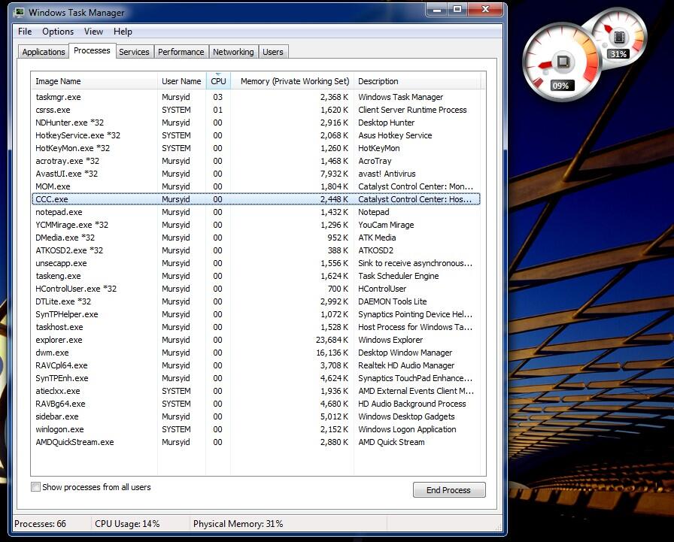Choose the acrotray.exe *32 row
Screen dimensions: 674x542
257,161
